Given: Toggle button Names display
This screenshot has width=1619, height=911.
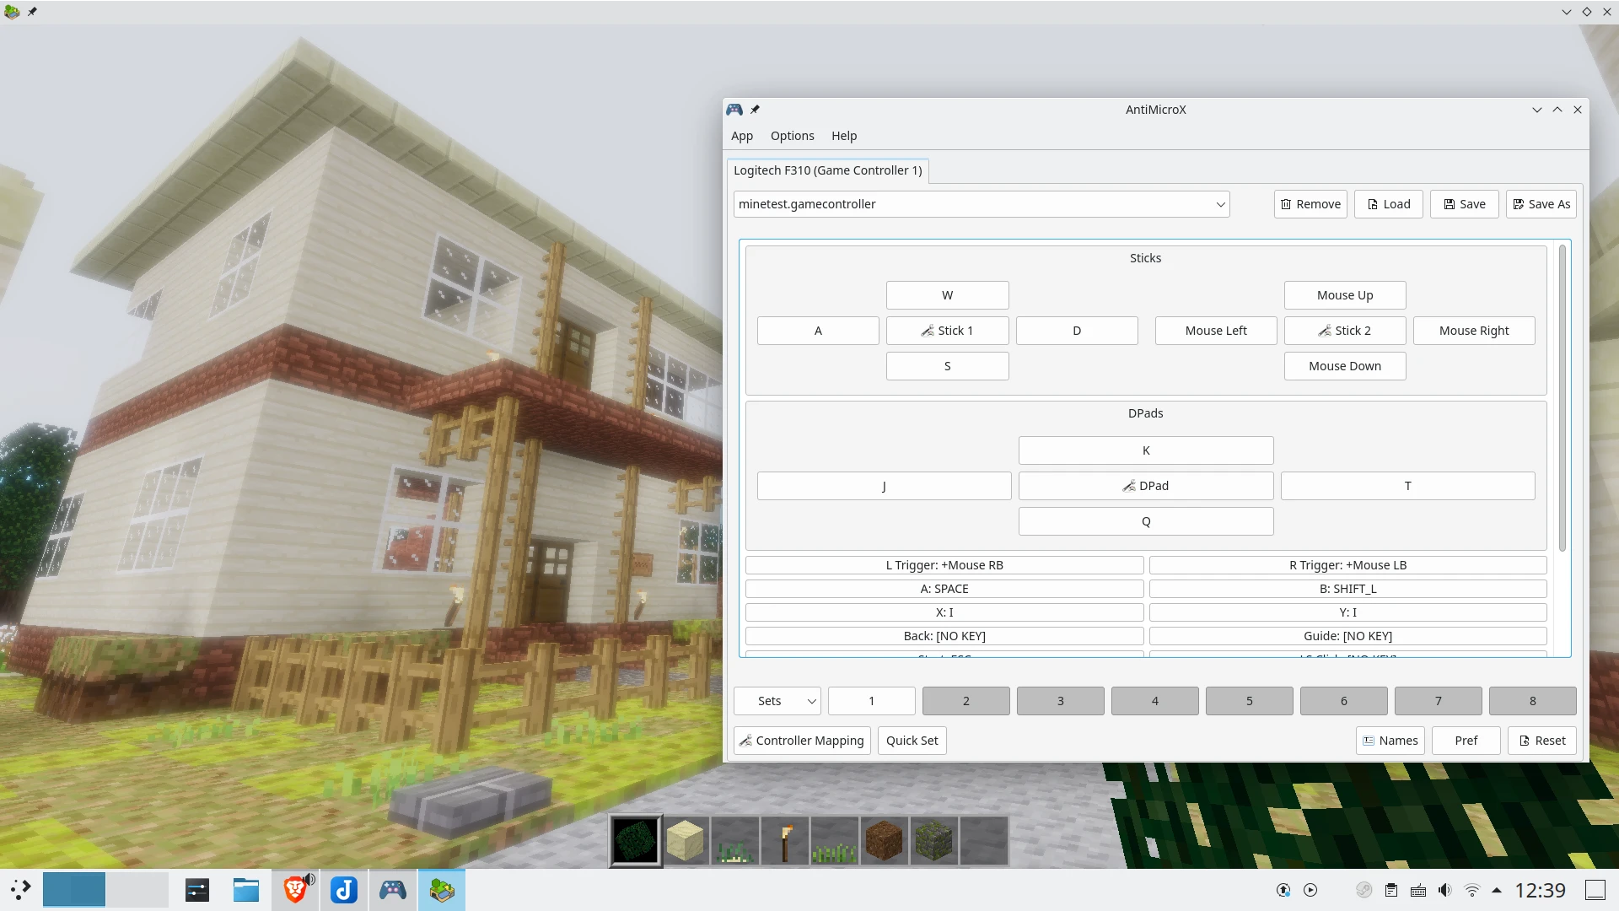Looking at the screenshot, I should click(x=1390, y=741).
